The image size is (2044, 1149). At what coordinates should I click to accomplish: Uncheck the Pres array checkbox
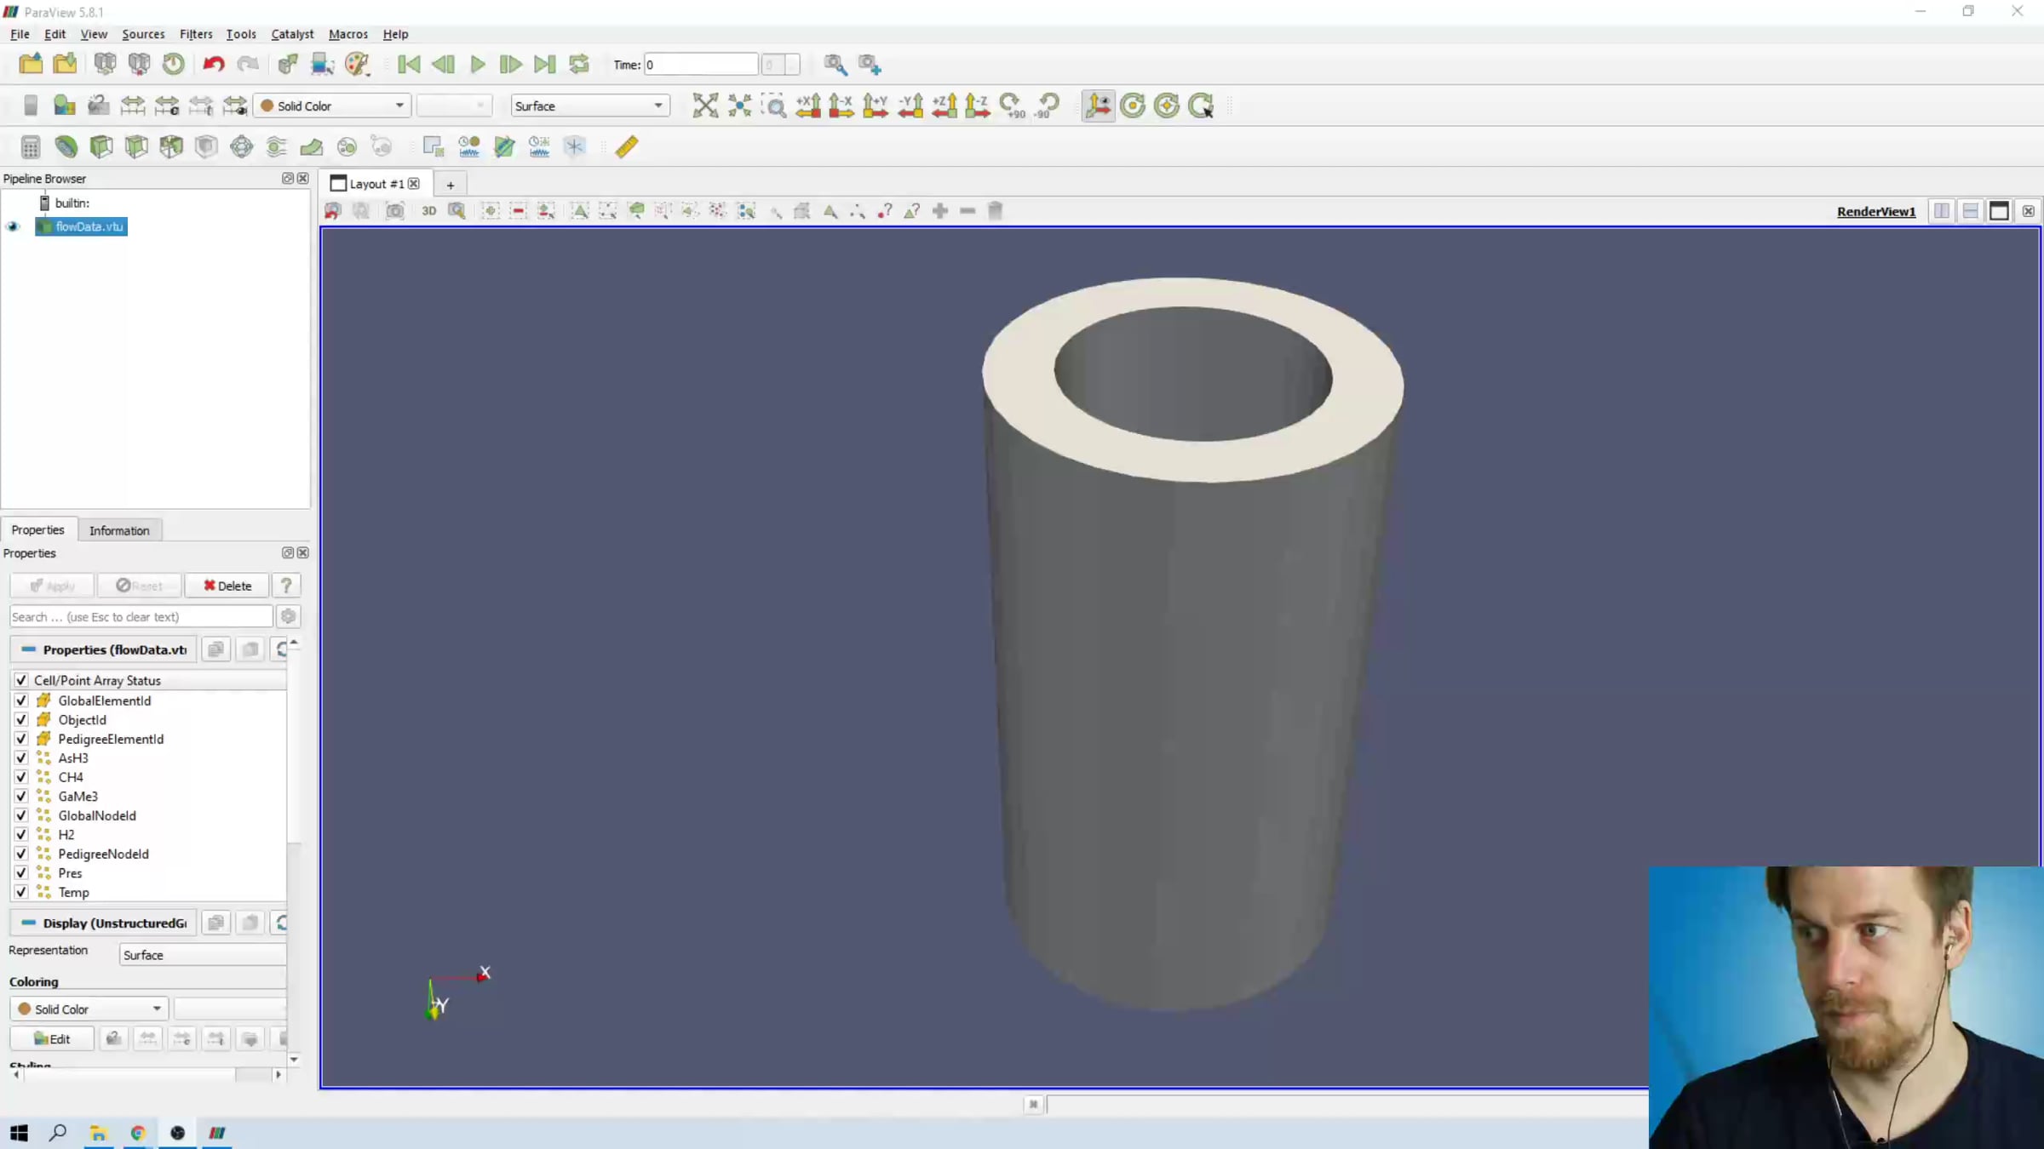coord(21,873)
